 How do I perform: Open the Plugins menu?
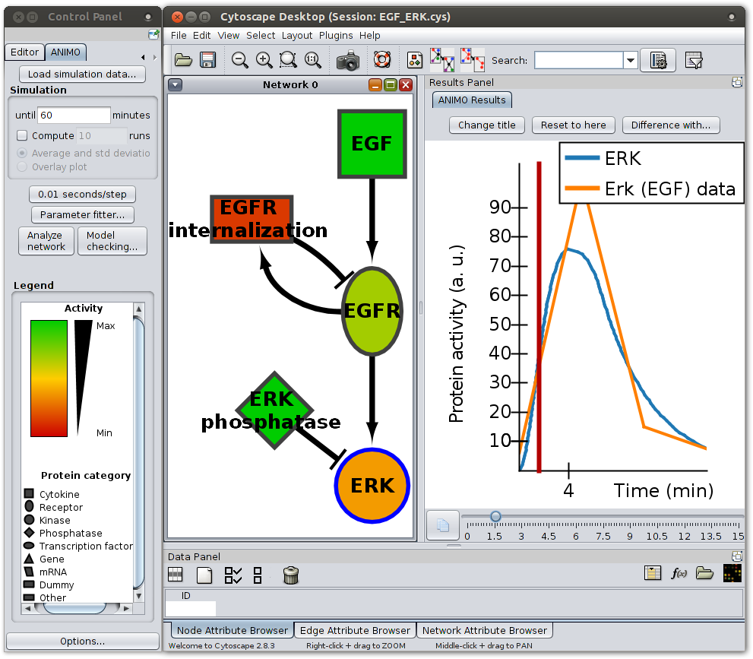(x=335, y=35)
